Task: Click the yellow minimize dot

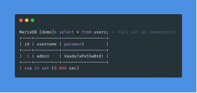Action: (27, 20)
